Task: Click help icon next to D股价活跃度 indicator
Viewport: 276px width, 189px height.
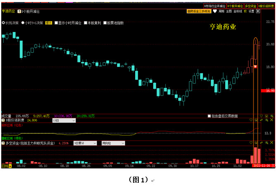Action: [x=3, y=120]
